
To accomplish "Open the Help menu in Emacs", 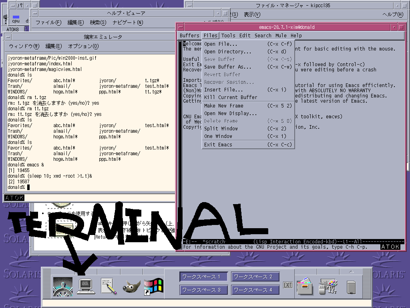I will (x=296, y=36).
